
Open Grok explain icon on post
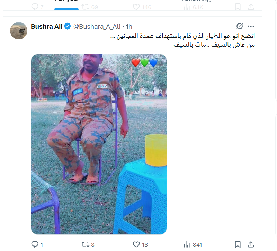click(x=240, y=26)
